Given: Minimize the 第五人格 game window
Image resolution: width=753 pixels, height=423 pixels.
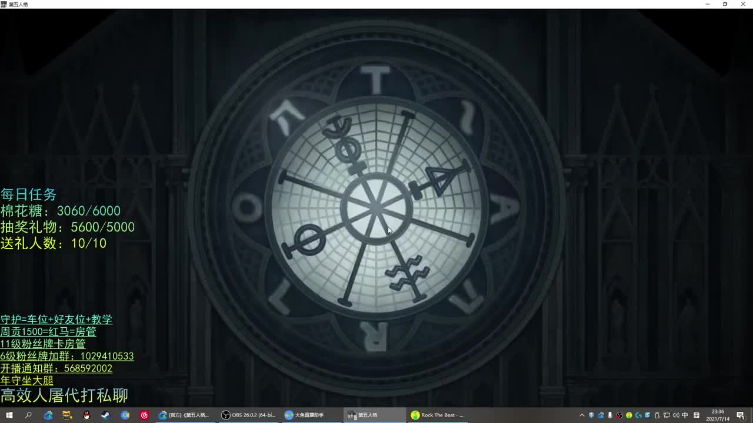Looking at the screenshot, I should pyautogui.click(x=707, y=4).
